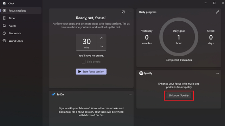Open the focus session card's more options

[x=130, y=12]
